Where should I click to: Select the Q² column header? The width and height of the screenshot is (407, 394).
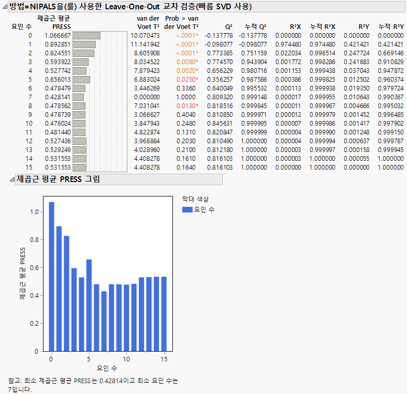pyautogui.click(x=229, y=27)
